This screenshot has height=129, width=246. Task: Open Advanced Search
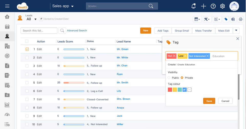coord(77,30)
